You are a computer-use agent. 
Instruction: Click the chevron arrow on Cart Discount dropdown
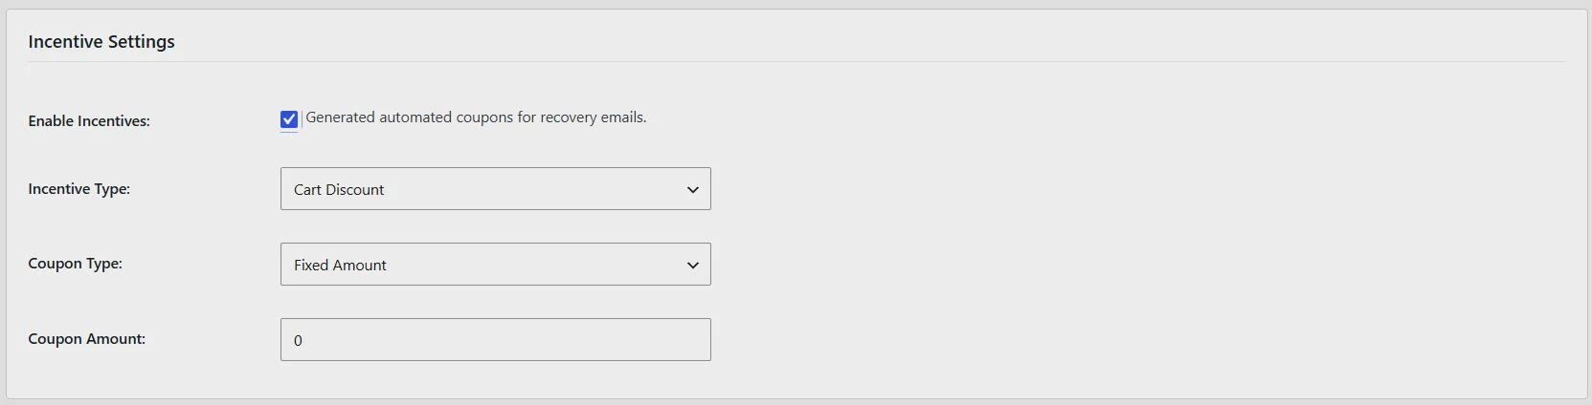coord(693,190)
